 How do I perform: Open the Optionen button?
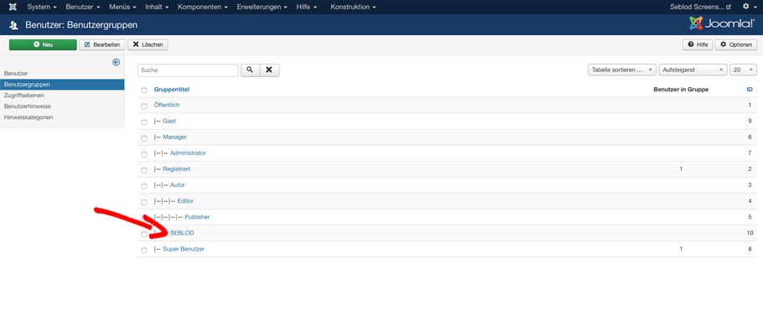coord(736,44)
